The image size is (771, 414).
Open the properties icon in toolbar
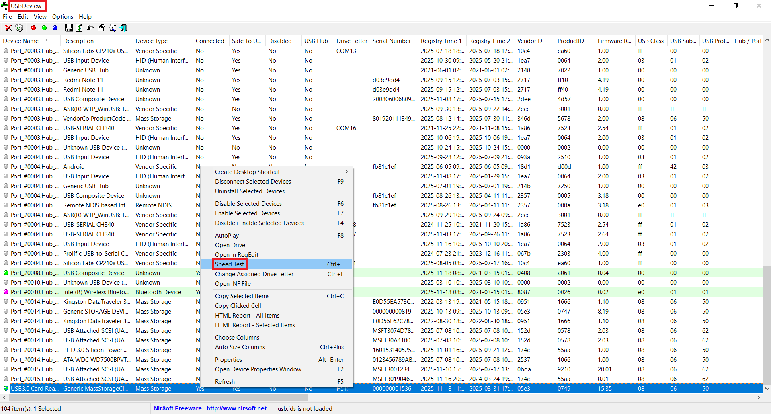click(101, 28)
